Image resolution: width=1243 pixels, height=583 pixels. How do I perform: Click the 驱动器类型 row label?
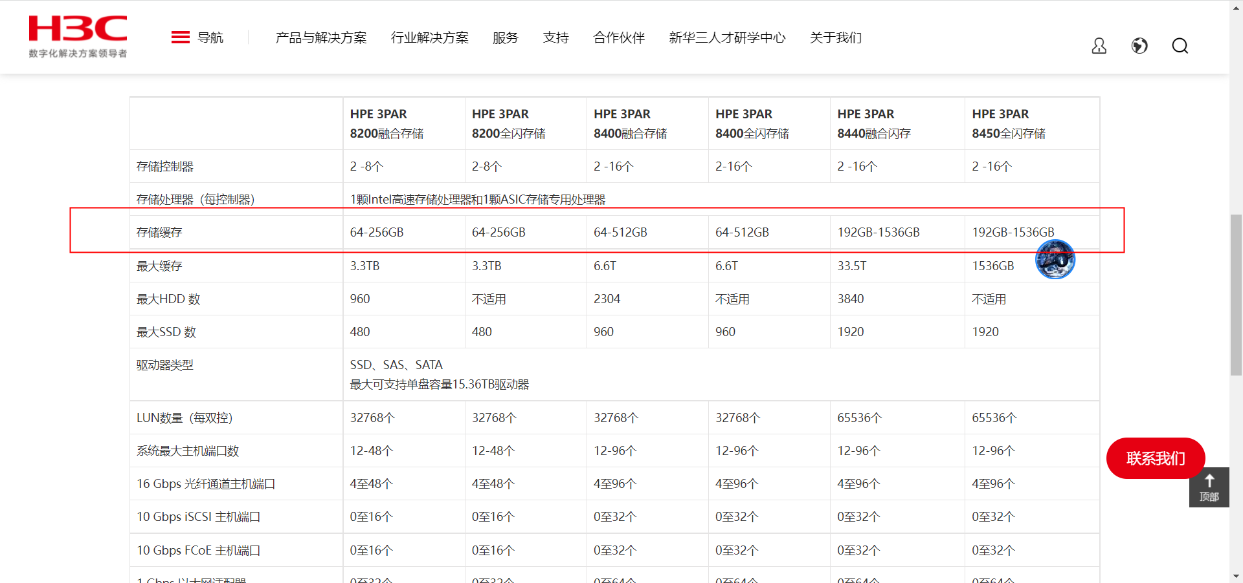click(x=164, y=365)
